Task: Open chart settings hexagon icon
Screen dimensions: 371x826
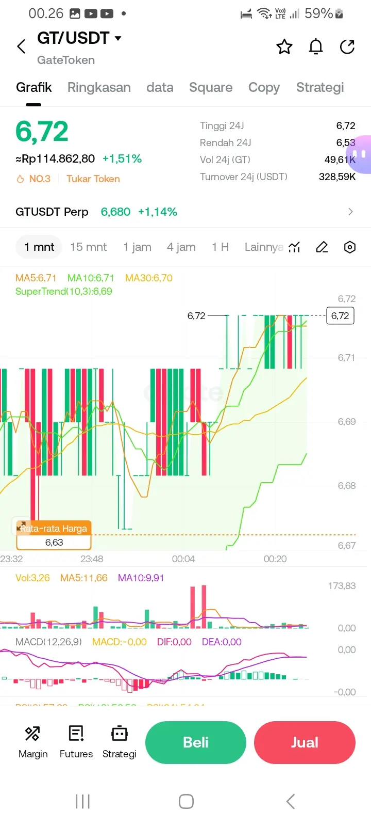Action: tap(350, 247)
